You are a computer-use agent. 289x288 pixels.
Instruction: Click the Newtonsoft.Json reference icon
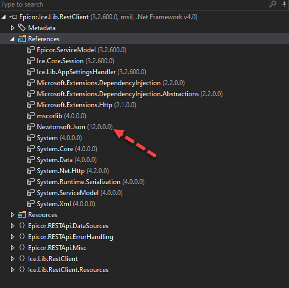tap(31, 127)
